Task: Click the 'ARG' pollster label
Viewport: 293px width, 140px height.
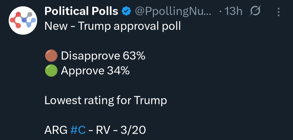Action: coord(56,130)
